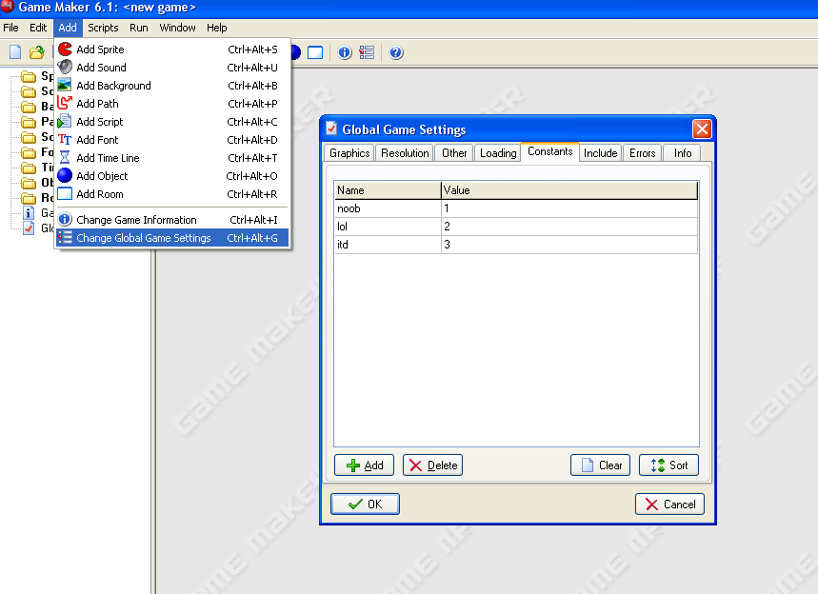
Task: Click the Open file folder toolbar icon
Action: (x=36, y=52)
